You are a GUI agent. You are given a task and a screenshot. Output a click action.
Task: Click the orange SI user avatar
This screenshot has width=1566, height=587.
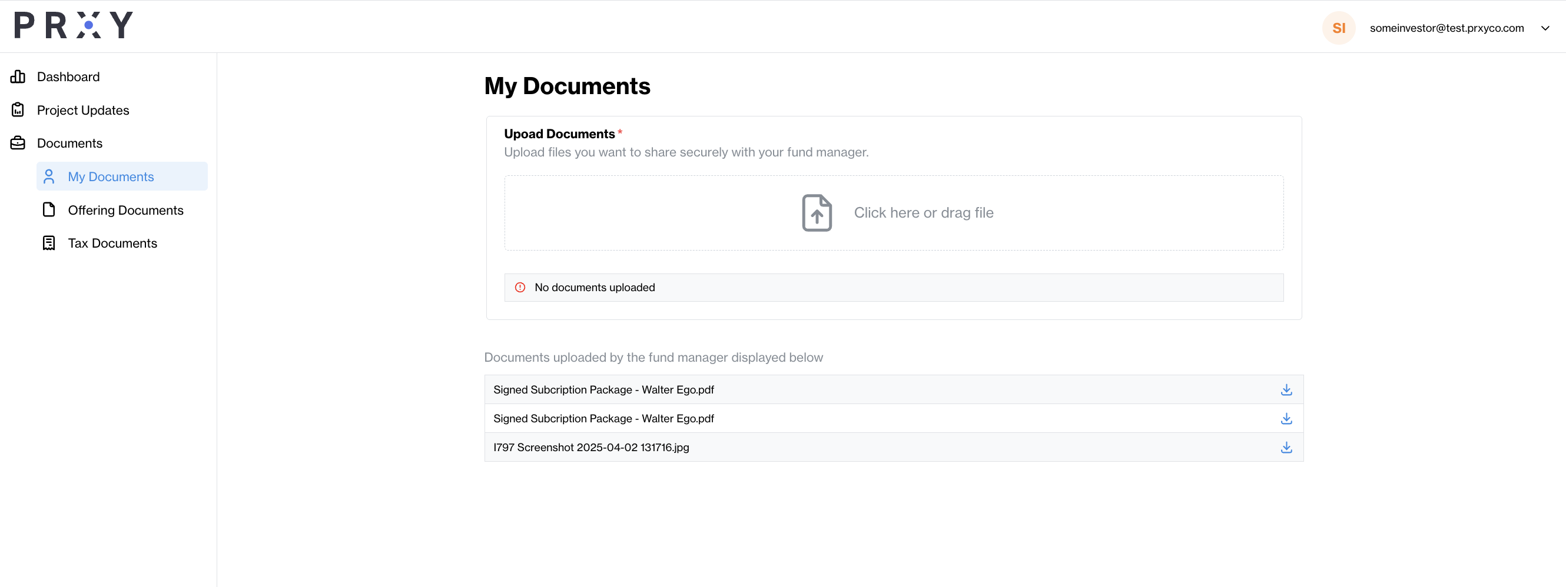click(x=1338, y=28)
